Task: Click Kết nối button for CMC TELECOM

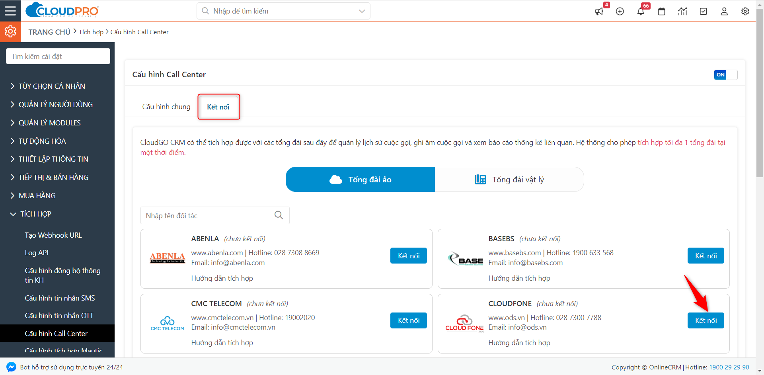Action: point(409,320)
